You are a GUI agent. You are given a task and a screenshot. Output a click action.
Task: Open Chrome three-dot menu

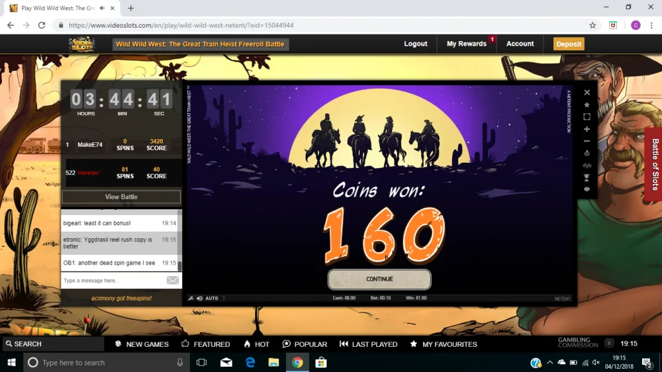pyautogui.click(x=651, y=25)
